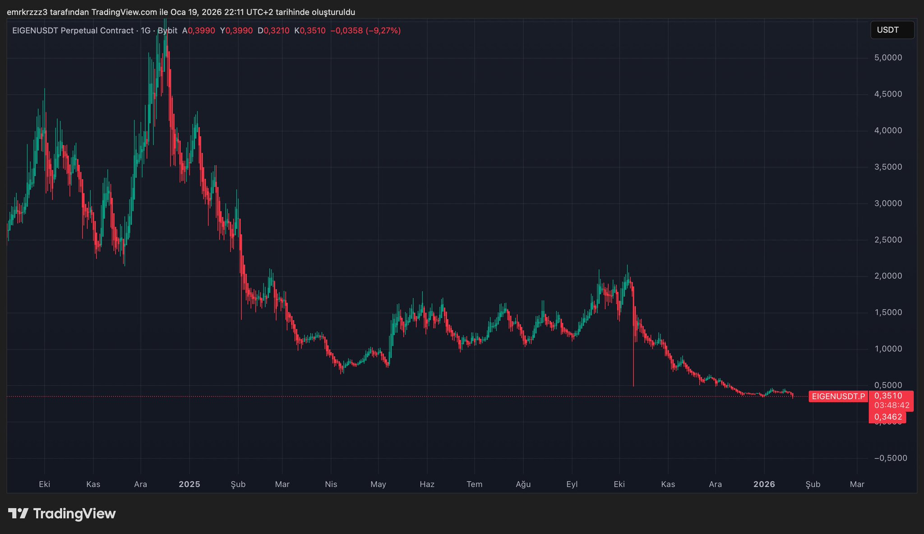Click the 03:48:42 candle countdown timer

[x=892, y=405]
